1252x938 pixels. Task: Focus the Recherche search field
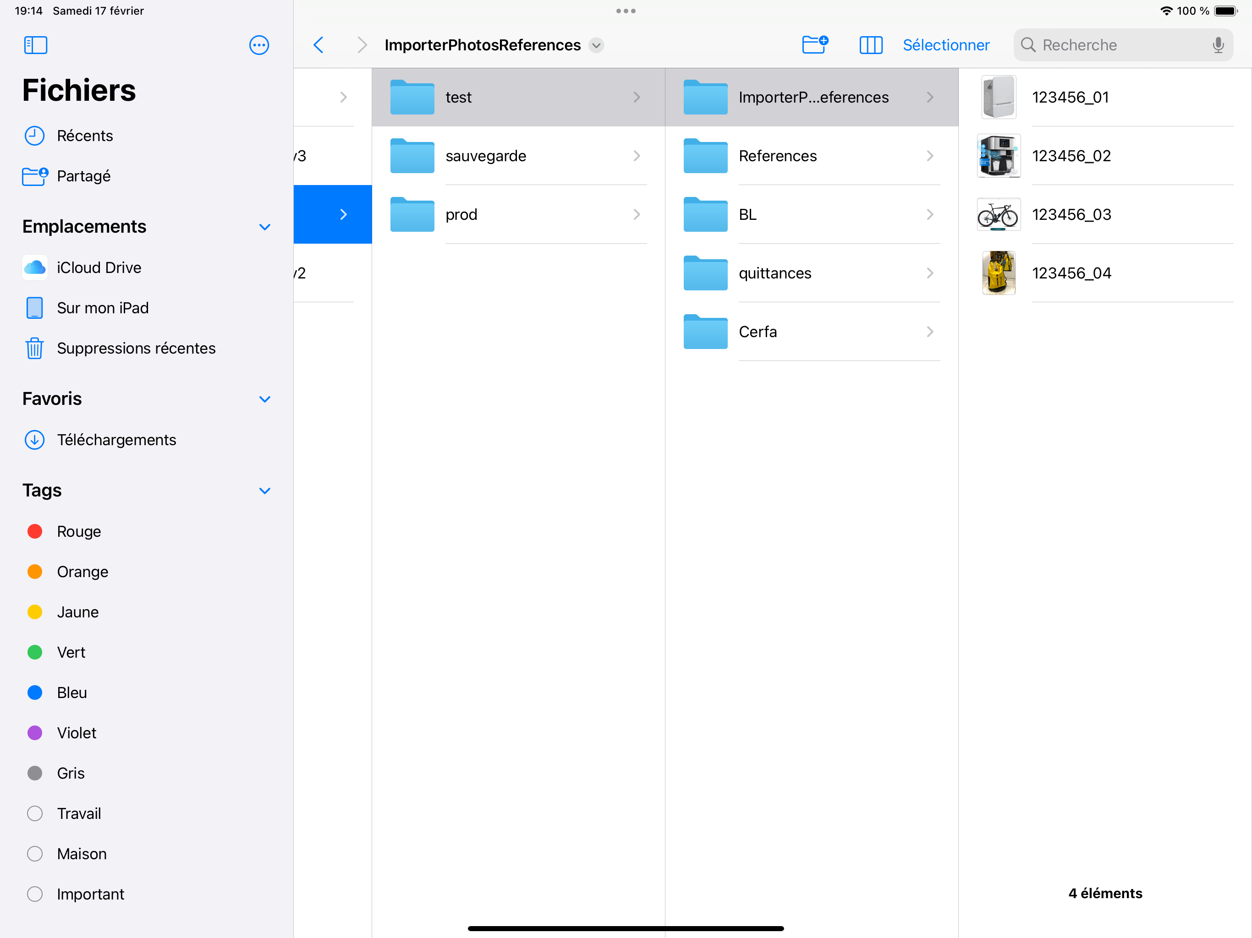coord(1123,45)
